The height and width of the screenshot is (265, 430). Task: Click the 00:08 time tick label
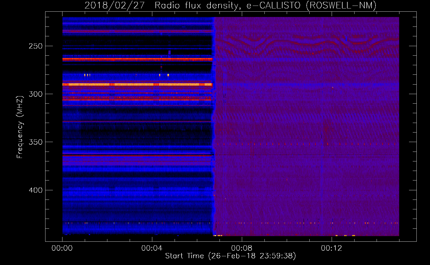[242, 248]
